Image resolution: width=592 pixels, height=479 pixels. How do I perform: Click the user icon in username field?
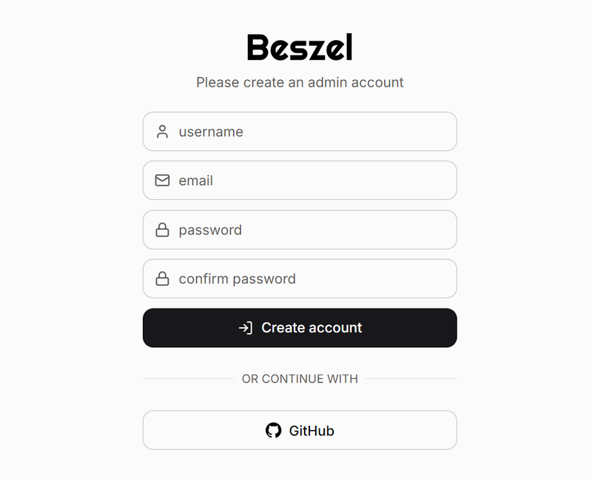coord(162,132)
